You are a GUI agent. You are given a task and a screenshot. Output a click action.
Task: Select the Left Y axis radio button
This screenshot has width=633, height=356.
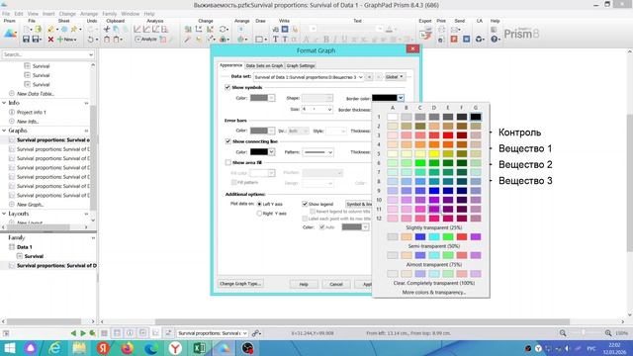coord(259,205)
